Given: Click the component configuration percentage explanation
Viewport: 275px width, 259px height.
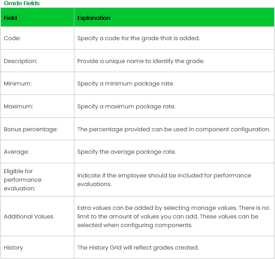Looking at the screenshot, I should click(x=173, y=129).
